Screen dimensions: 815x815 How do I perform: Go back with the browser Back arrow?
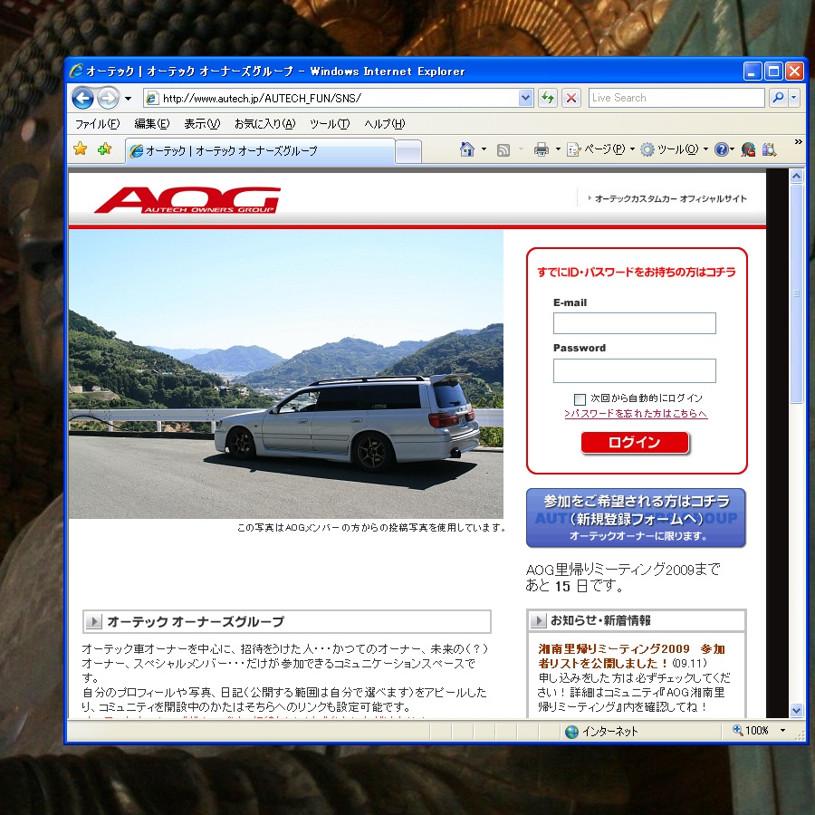(x=82, y=98)
